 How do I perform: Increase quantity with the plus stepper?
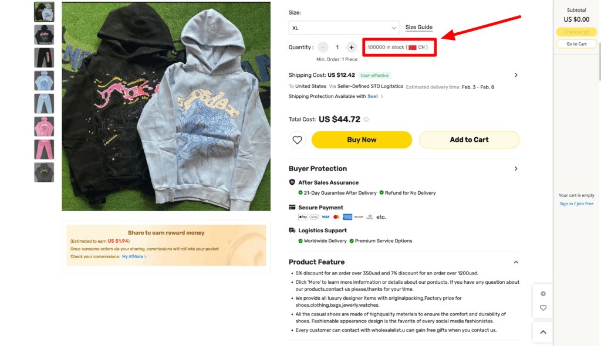[351, 47]
